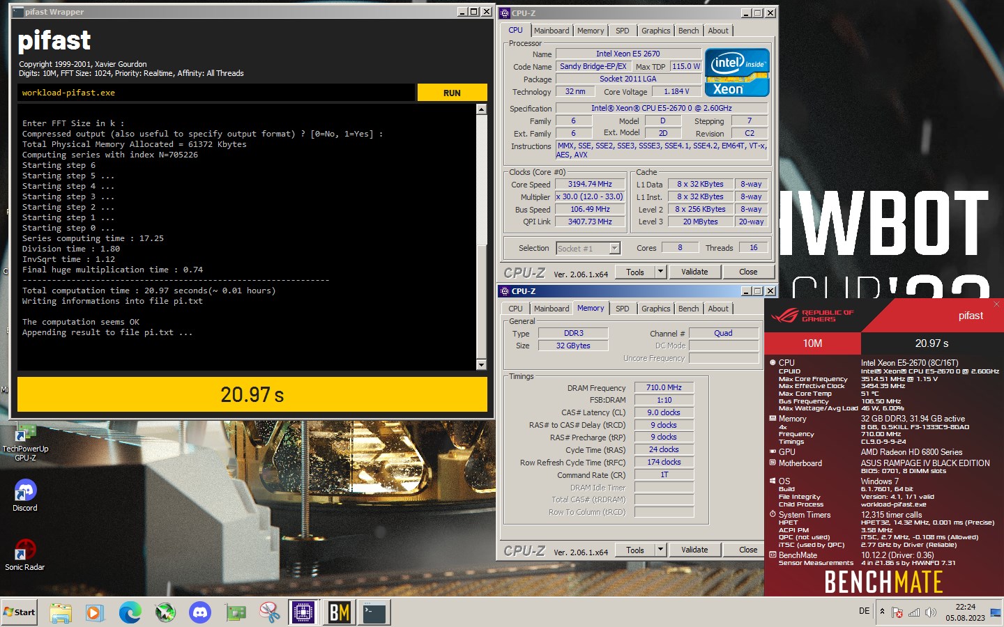Click the workload-pifast.exe input field
Viewport: 1004px width, 627px height.
tap(216, 93)
